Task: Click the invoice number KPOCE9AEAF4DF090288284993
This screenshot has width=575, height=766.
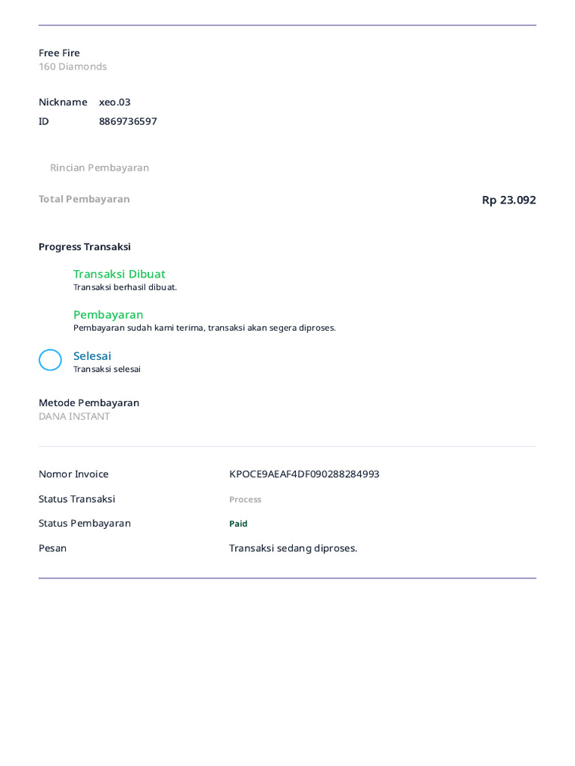Action: point(304,474)
